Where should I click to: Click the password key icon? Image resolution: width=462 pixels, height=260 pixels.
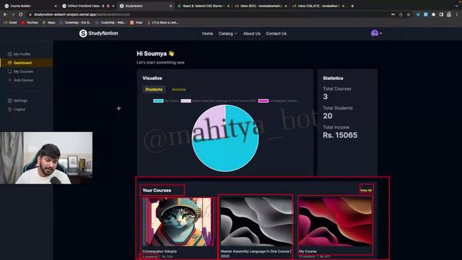point(393,14)
